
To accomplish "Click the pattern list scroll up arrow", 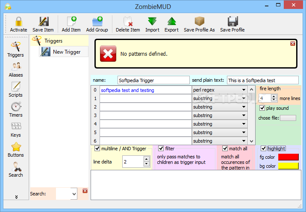I will pyautogui.click(x=252, y=89).
